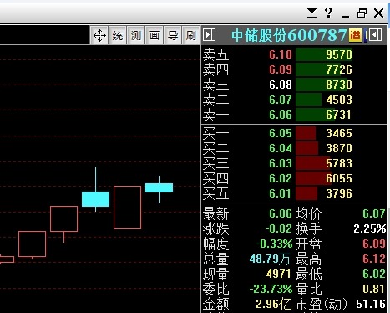Open the title bar dropdown triangle menu
This screenshot has width=390, height=313.
(312, 13)
